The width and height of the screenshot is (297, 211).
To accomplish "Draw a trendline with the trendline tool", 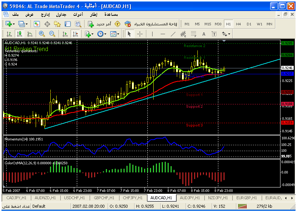I will (x=173, y=34).
